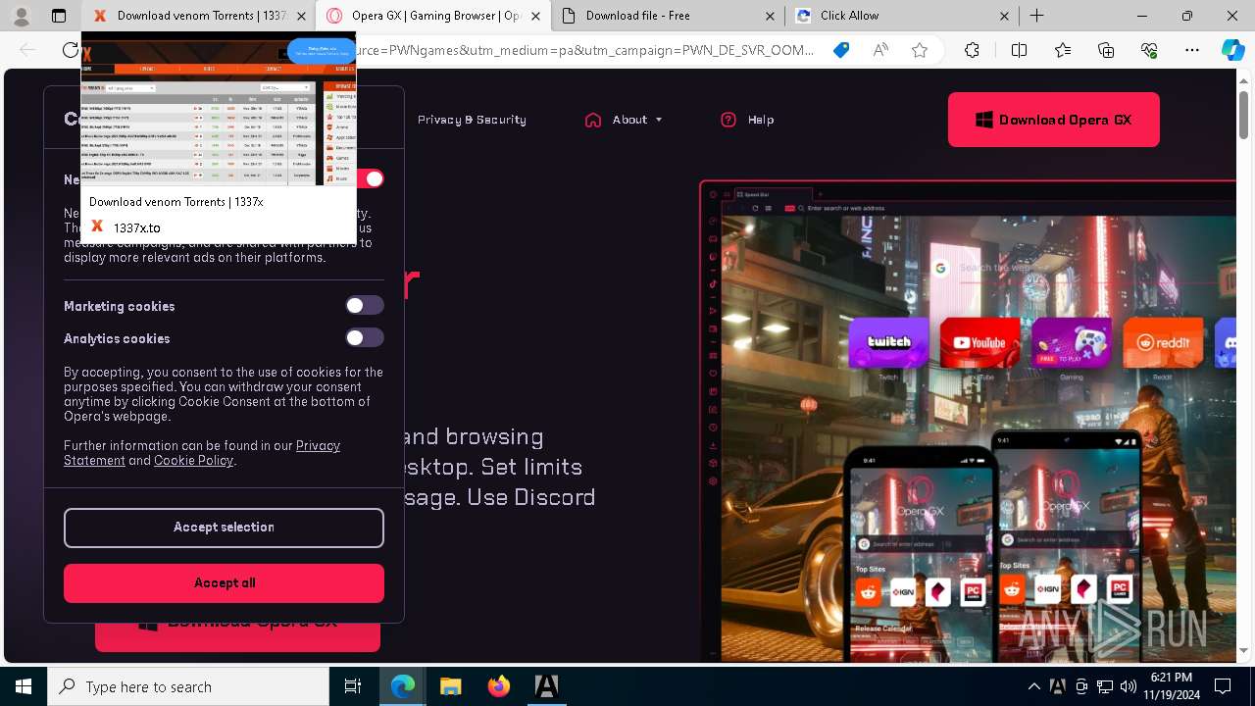
Task: Open Privacy & Security menu item
Action: point(472,120)
